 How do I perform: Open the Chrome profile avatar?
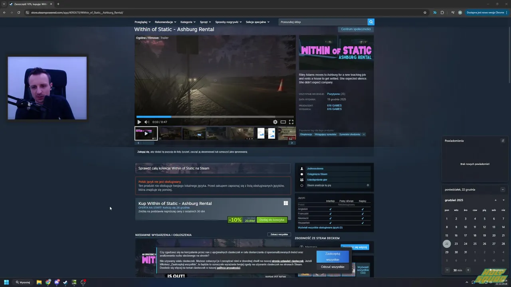click(x=460, y=12)
